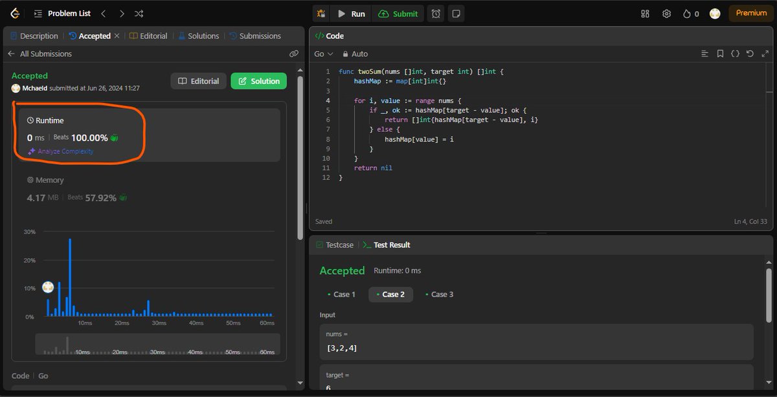777x397 pixels.
Task: Click the 'Saved' status text
Action: [x=324, y=222]
